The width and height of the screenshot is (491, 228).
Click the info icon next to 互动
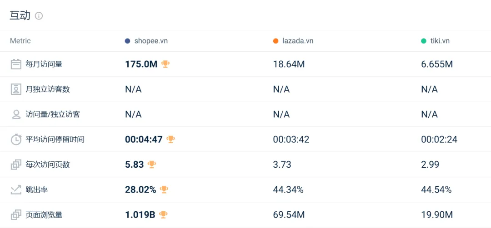coord(39,16)
